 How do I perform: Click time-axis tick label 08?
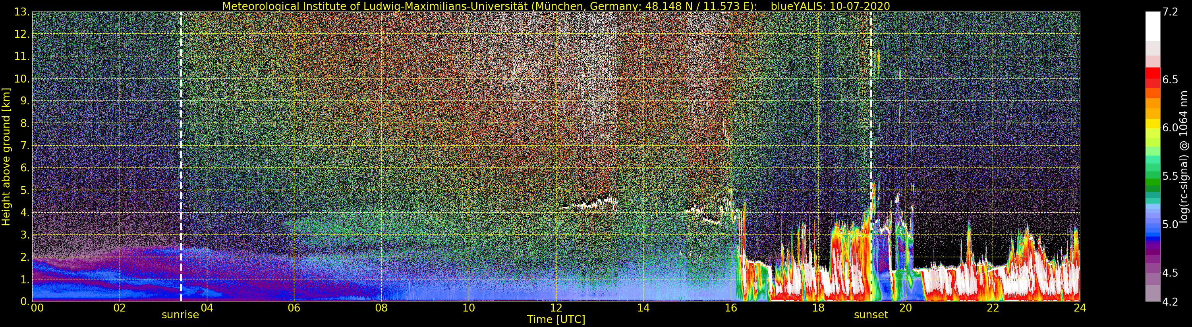tap(381, 308)
